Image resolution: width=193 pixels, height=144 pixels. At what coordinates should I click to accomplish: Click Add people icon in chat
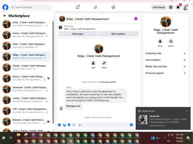(93, 63)
